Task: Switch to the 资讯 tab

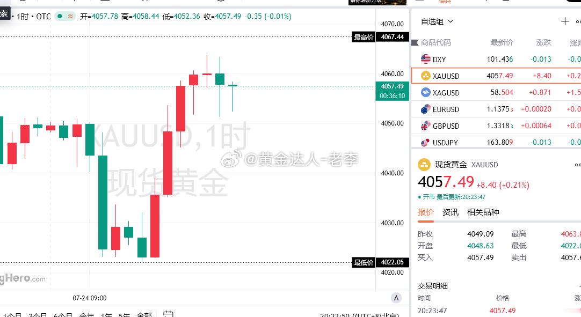Action: point(450,212)
